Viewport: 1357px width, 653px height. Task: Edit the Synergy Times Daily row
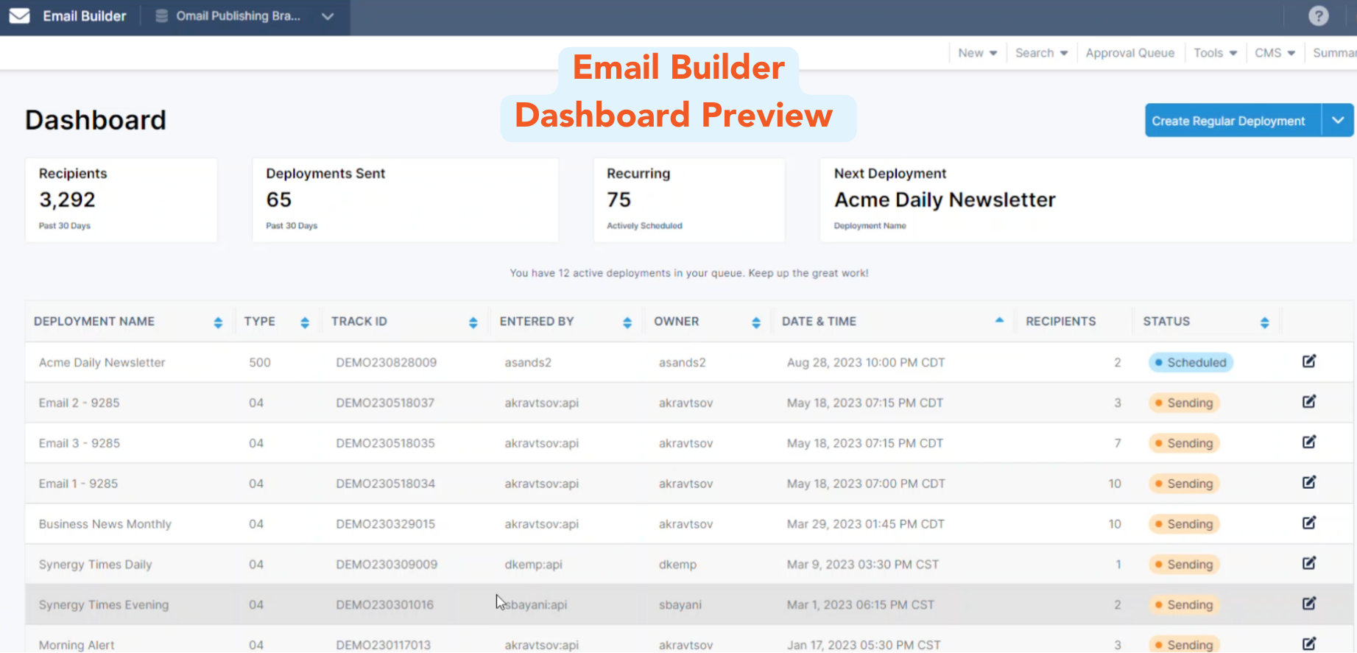[x=1308, y=564]
